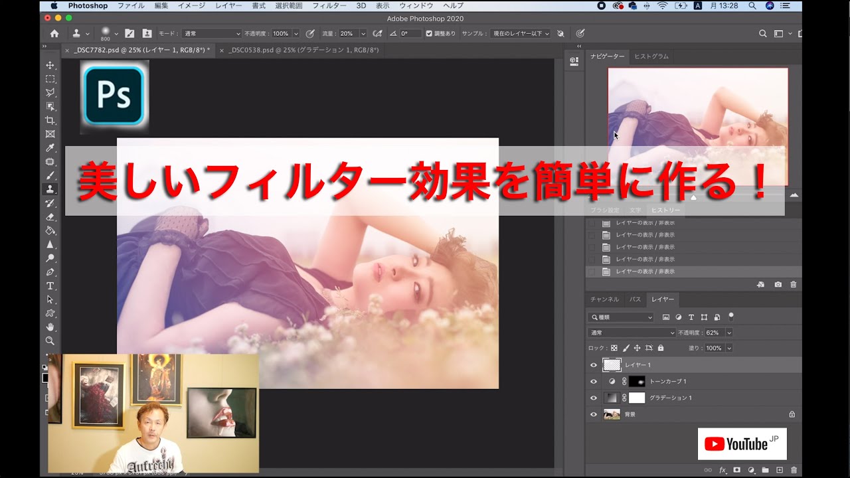Open the フィルター menu
Viewport: 850px width, 478px height.
tap(329, 5)
